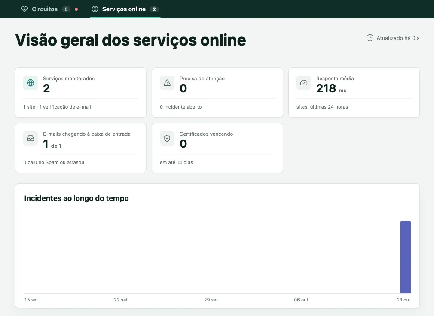Click the 'Visão geral dos serviços online' title
The height and width of the screenshot is (316, 434).
pos(130,40)
